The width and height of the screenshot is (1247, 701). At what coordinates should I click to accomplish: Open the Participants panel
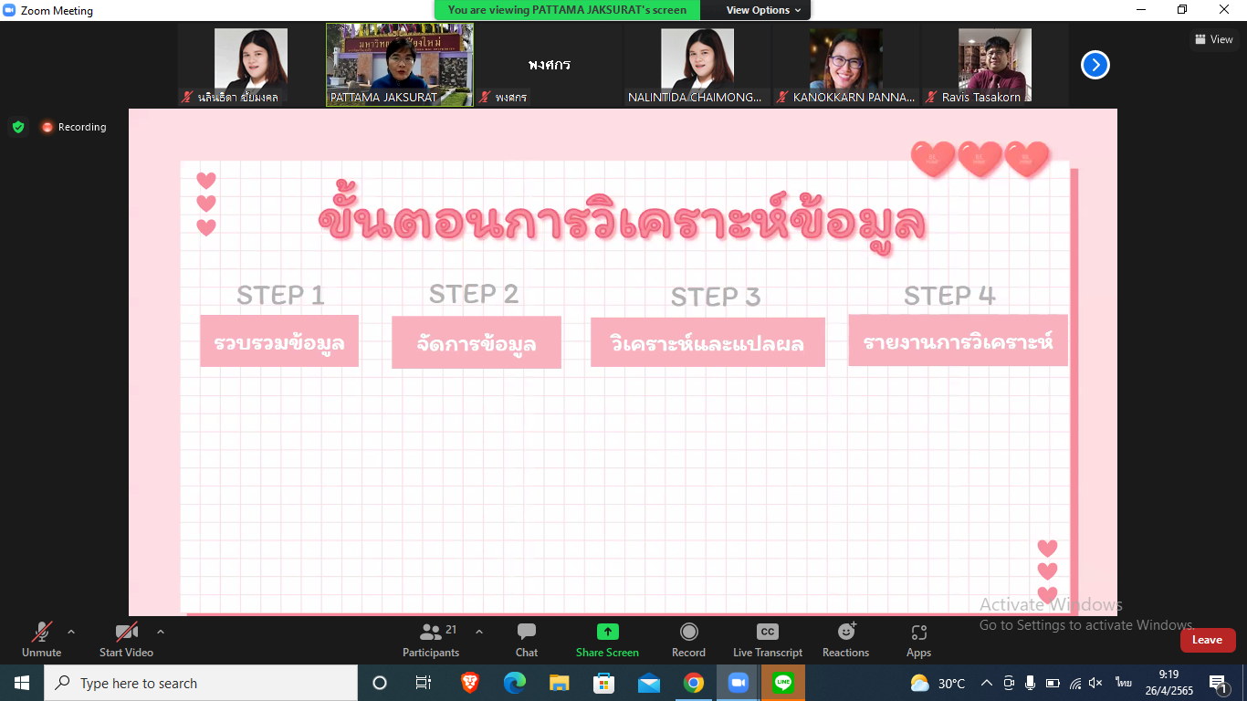(x=431, y=639)
